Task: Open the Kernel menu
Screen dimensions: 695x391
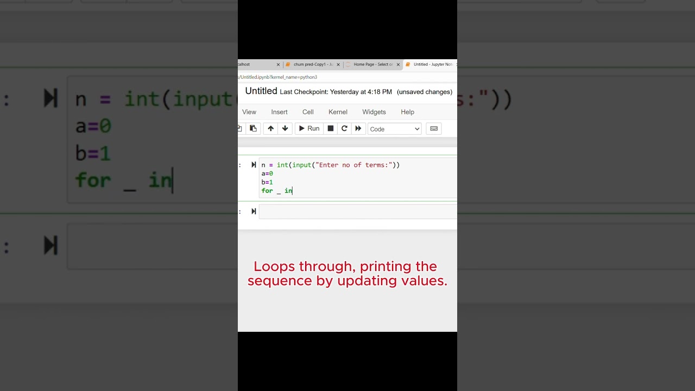Action: pyautogui.click(x=338, y=112)
